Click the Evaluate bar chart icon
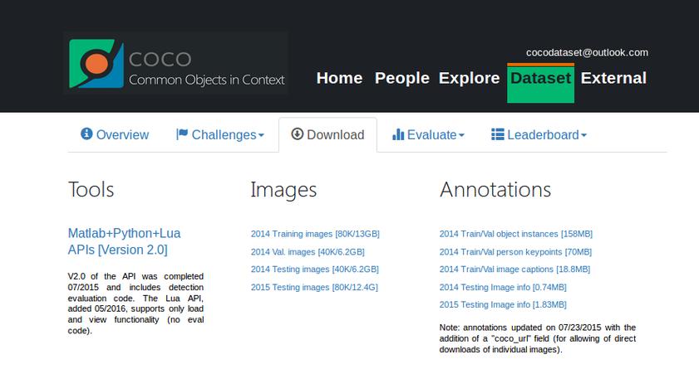 coord(398,134)
